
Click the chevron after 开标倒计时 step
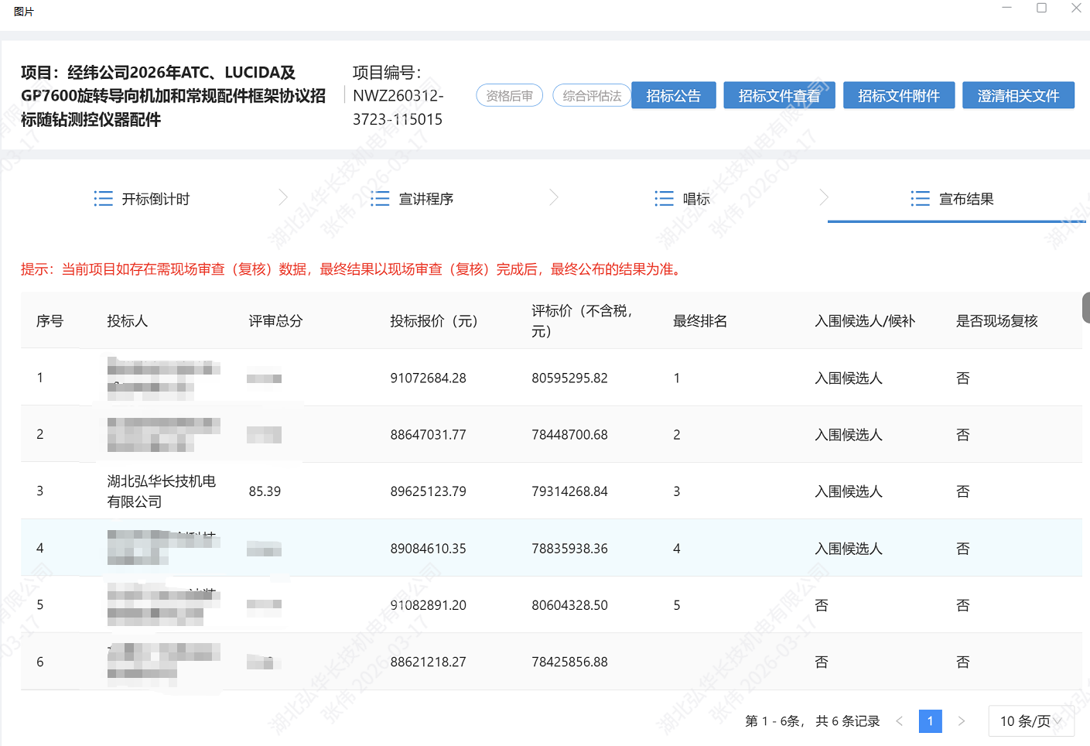coord(283,198)
